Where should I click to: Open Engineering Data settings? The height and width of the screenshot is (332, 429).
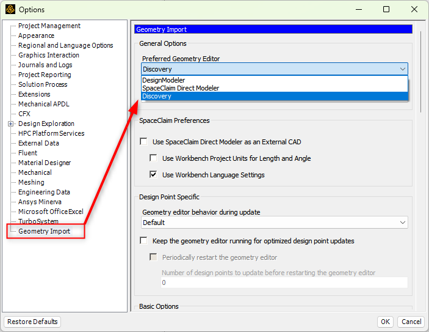(x=44, y=192)
